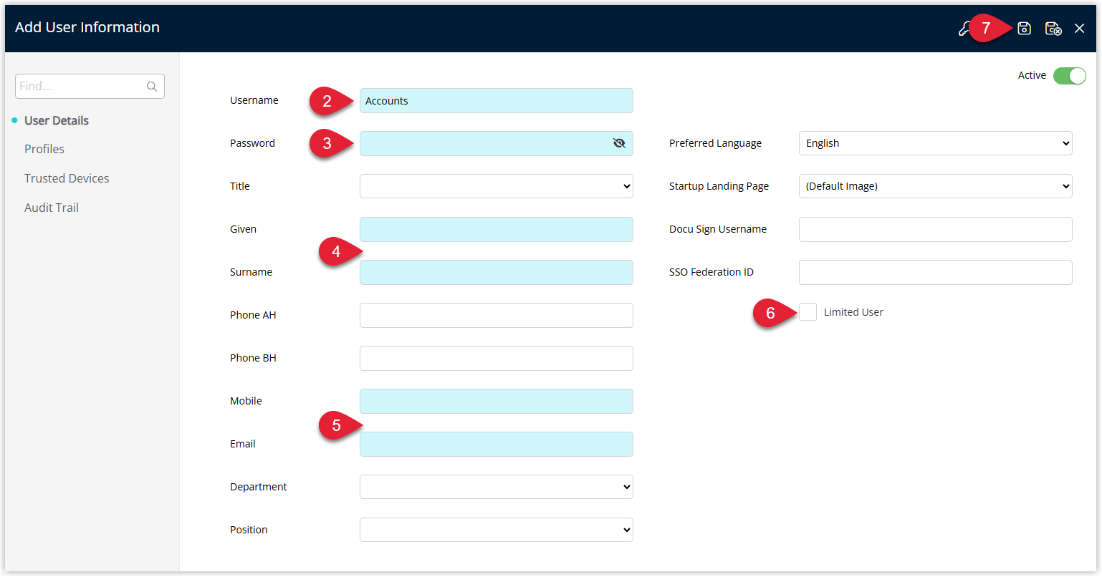The height and width of the screenshot is (577, 1102).
Task: Click the Preferred Language label
Action: [715, 143]
